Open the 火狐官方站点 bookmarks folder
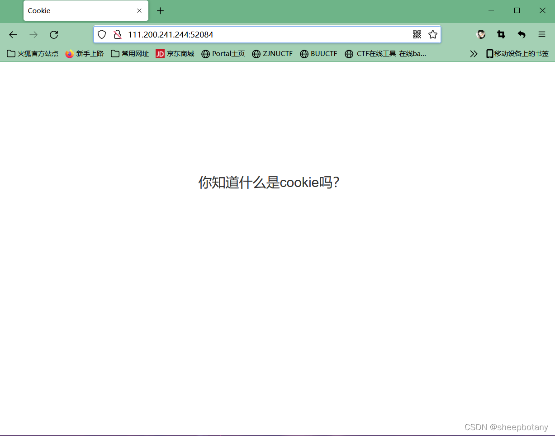Image resolution: width=555 pixels, height=436 pixels. 33,54
